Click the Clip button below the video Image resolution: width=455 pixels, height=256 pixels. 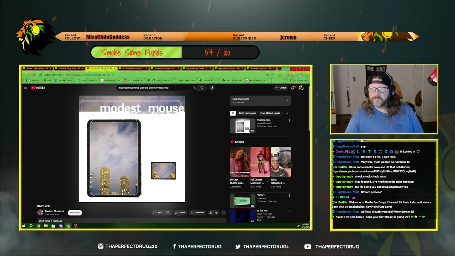[x=213, y=213]
